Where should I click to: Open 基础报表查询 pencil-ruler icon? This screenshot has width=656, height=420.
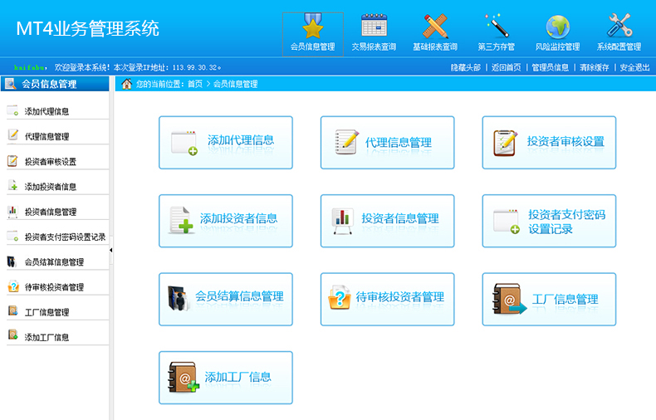tap(434, 27)
